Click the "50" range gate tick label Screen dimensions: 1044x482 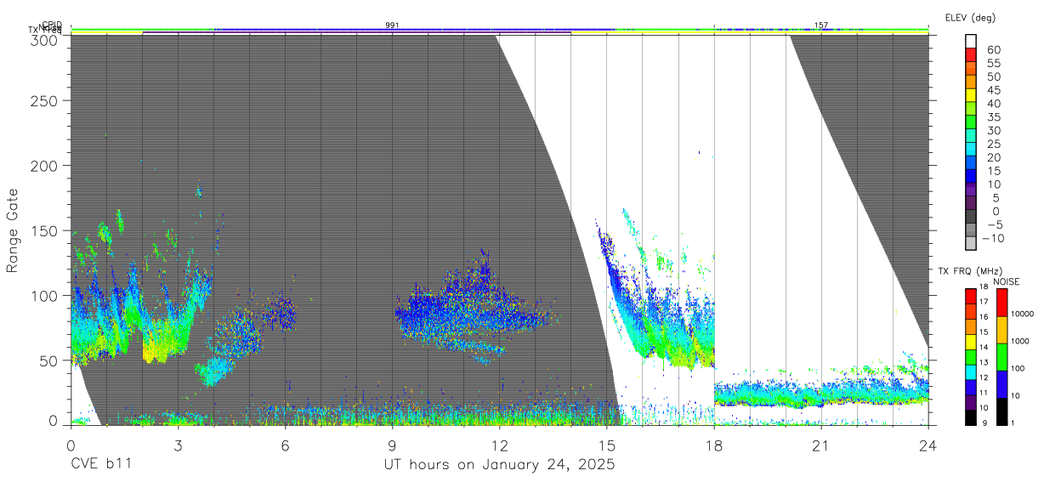49,360
